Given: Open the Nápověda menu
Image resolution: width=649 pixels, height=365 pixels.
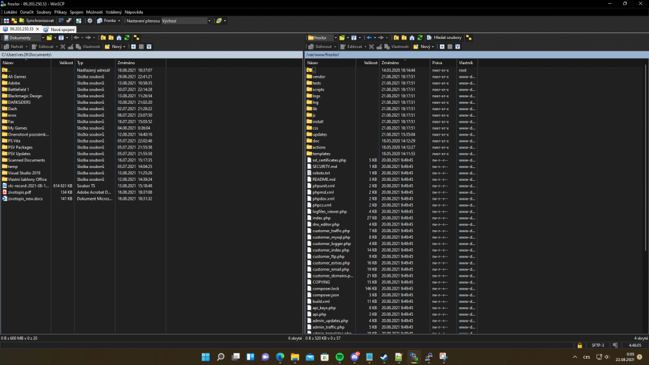Looking at the screenshot, I should point(134,12).
